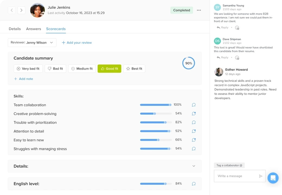Add comment on Struggles with managing stress
The image size is (282, 195).
(194, 149)
